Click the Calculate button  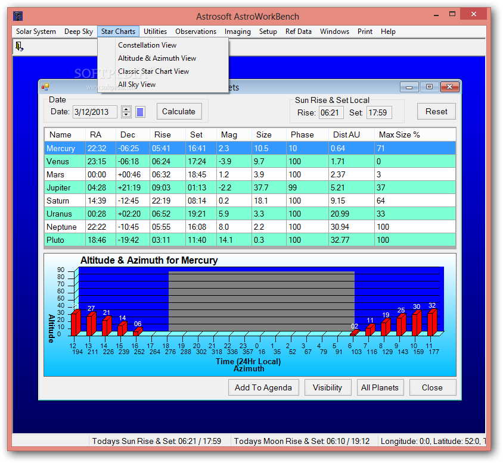coord(179,111)
